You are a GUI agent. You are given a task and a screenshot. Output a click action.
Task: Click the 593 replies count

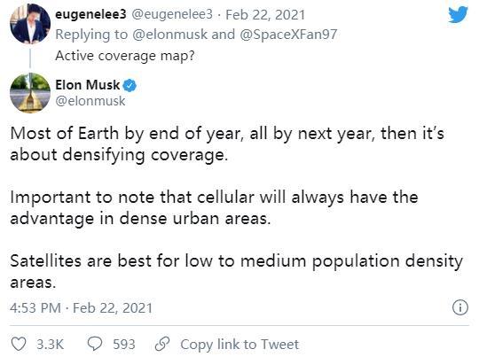pyautogui.click(x=124, y=345)
